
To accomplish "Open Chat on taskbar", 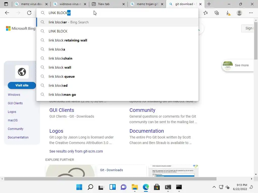I will [x=123, y=187].
